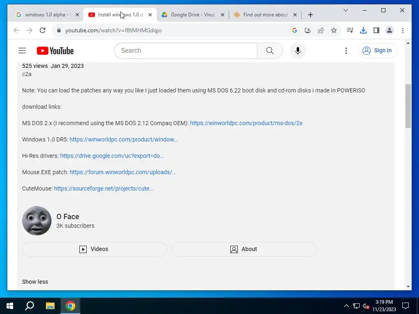
Task: Click the Google icon in the address bar
Action: pos(295,30)
